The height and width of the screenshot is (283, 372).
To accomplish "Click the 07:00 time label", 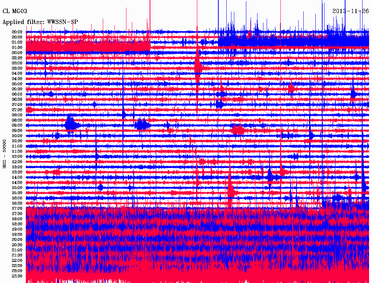I will [17, 104].
